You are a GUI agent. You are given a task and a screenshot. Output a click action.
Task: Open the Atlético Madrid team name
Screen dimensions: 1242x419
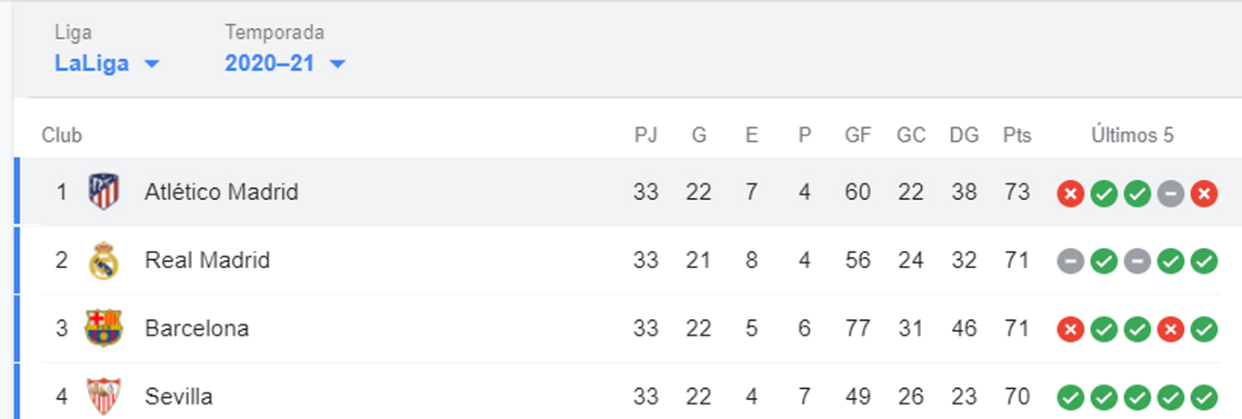click(221, 192)
